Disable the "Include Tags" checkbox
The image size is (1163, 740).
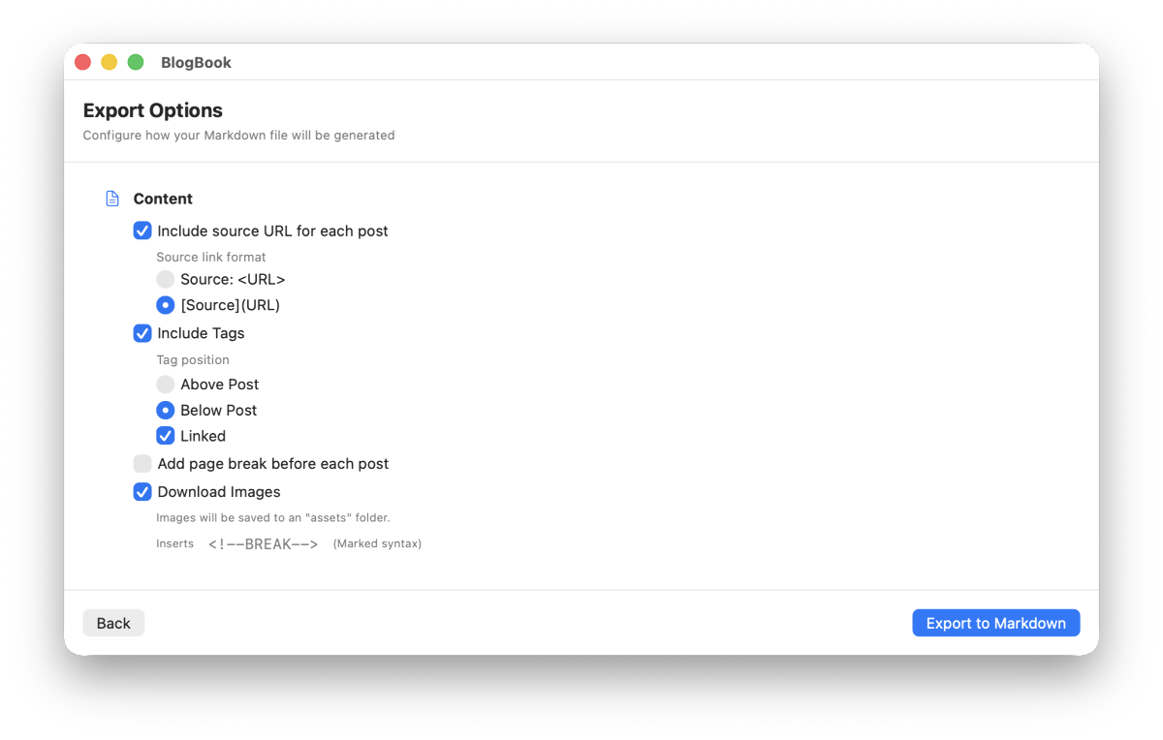(142, 333)
